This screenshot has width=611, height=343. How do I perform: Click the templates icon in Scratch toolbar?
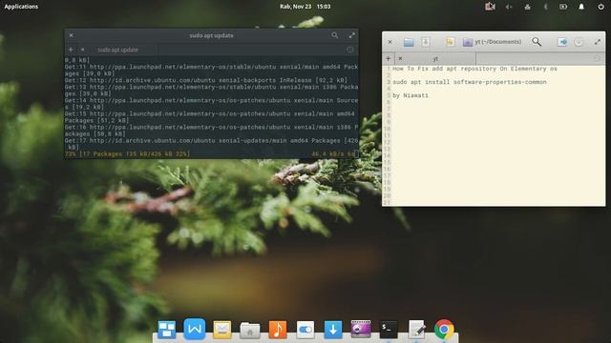pos(450,42)
